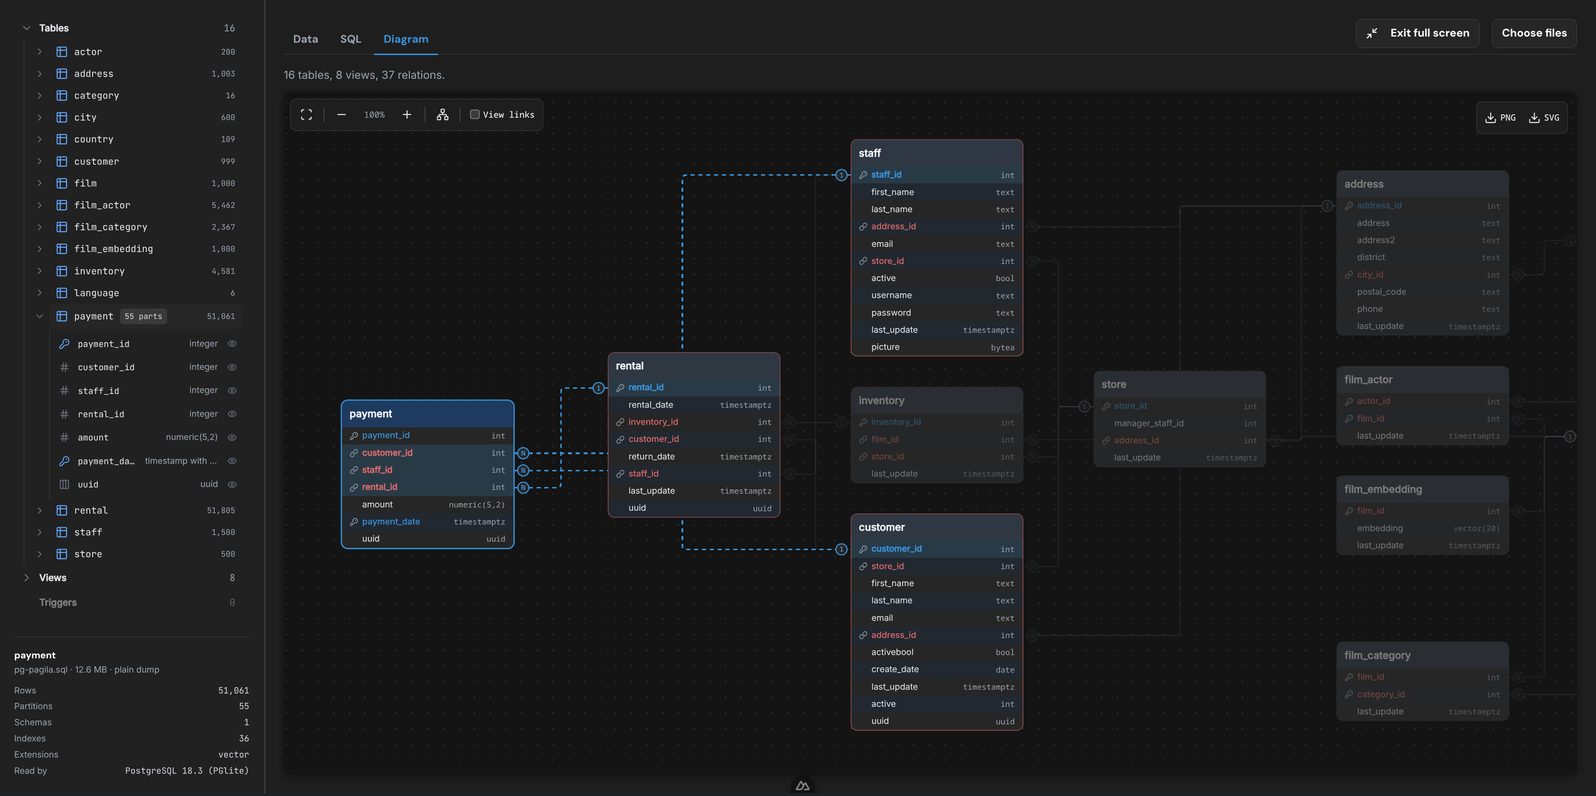Viewport: 1596px width, 796px height.
Task: Toggle visibility eye for payment_id column
Action: click(232, 344)
